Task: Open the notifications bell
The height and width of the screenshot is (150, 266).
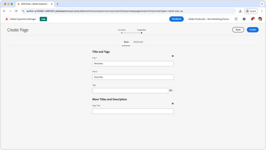Action: (252, 19)
